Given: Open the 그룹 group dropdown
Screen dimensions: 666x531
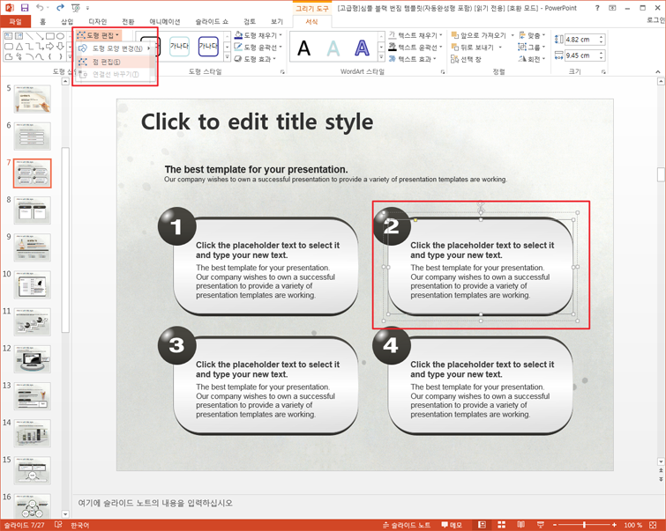Looking at the screenshot, I should tap(531, 47).
